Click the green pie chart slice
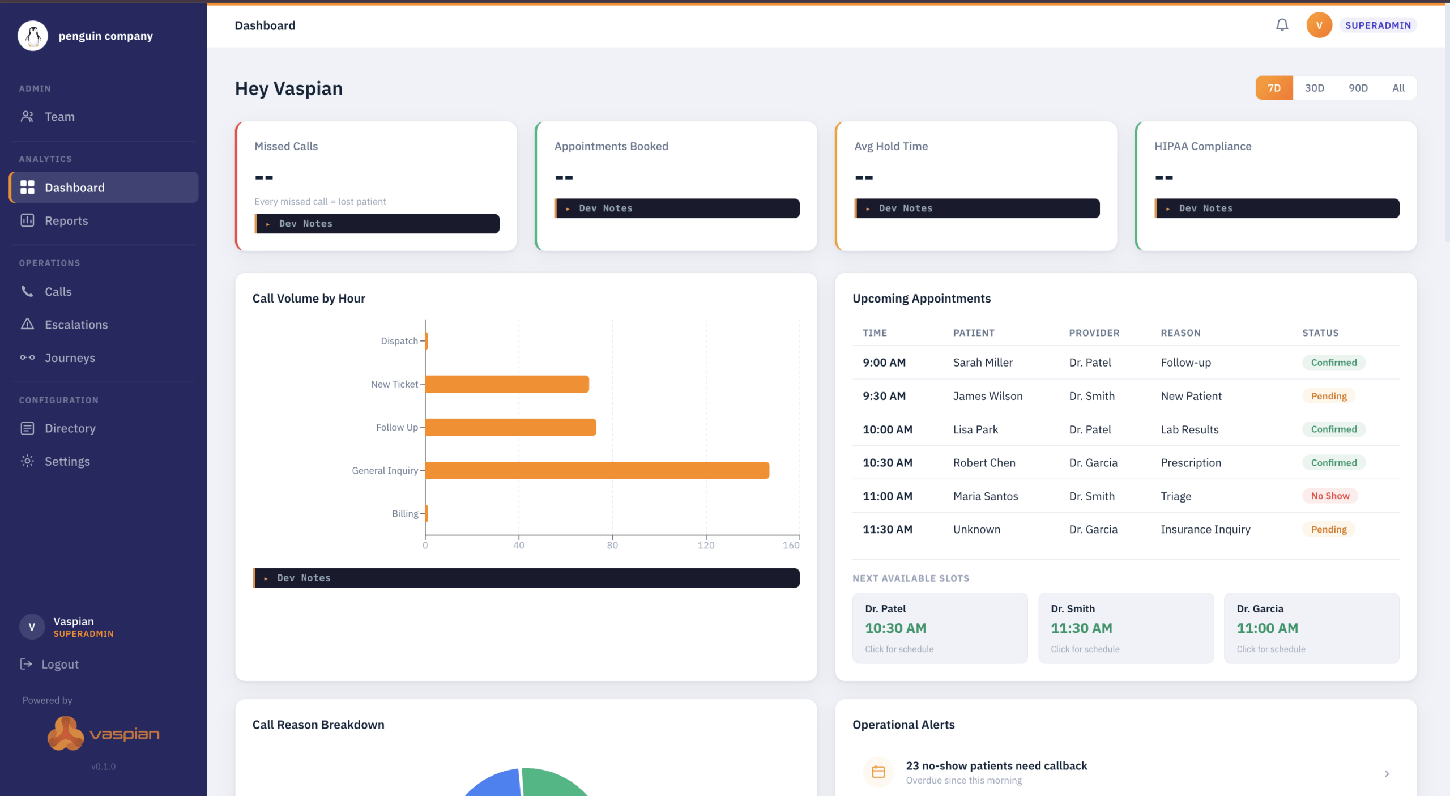This screenshot has width=1450, height=796. 552,783
